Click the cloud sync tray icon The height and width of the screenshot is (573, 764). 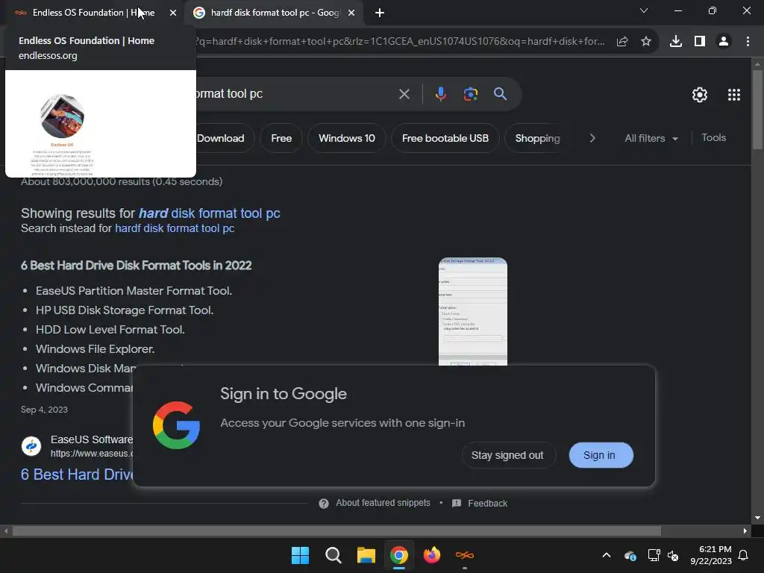click(630, 555)
